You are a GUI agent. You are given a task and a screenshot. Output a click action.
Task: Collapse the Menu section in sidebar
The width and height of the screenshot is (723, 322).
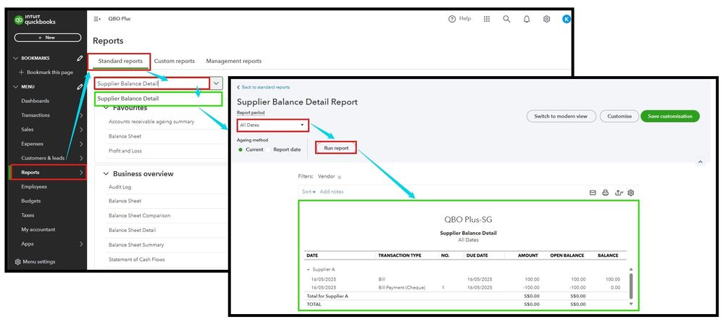[x=16, y=87]
